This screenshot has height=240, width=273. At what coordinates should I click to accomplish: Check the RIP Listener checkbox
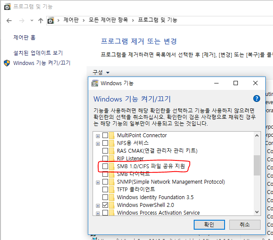click(105, 158)
